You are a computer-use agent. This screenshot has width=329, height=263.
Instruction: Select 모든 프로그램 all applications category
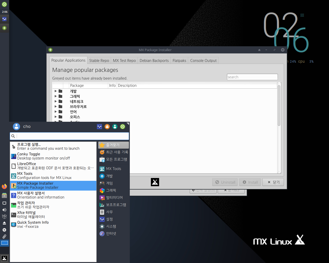(113, 159)
